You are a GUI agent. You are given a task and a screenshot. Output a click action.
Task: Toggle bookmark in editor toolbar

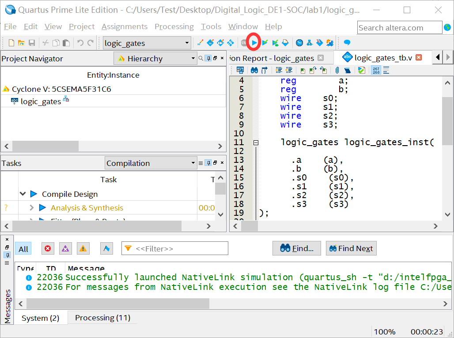[303, 70]
